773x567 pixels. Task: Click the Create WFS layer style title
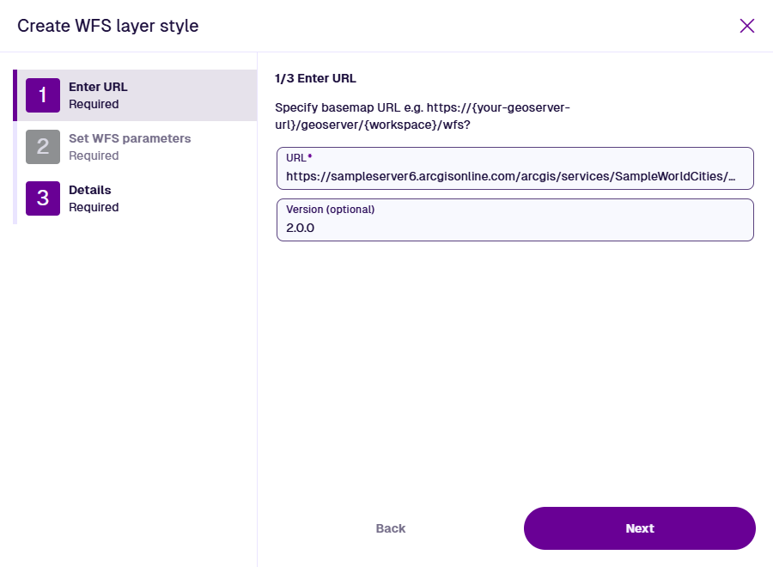click(108, 26)
